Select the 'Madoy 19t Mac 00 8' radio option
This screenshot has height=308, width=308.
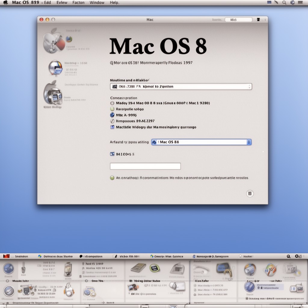point(112,103)
